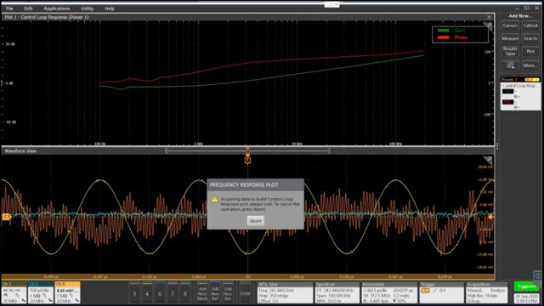Image resolution: width=544 pixels, height=306 pixels.
Task: Click the C5 waveform handle
Action: click(6, 217)
